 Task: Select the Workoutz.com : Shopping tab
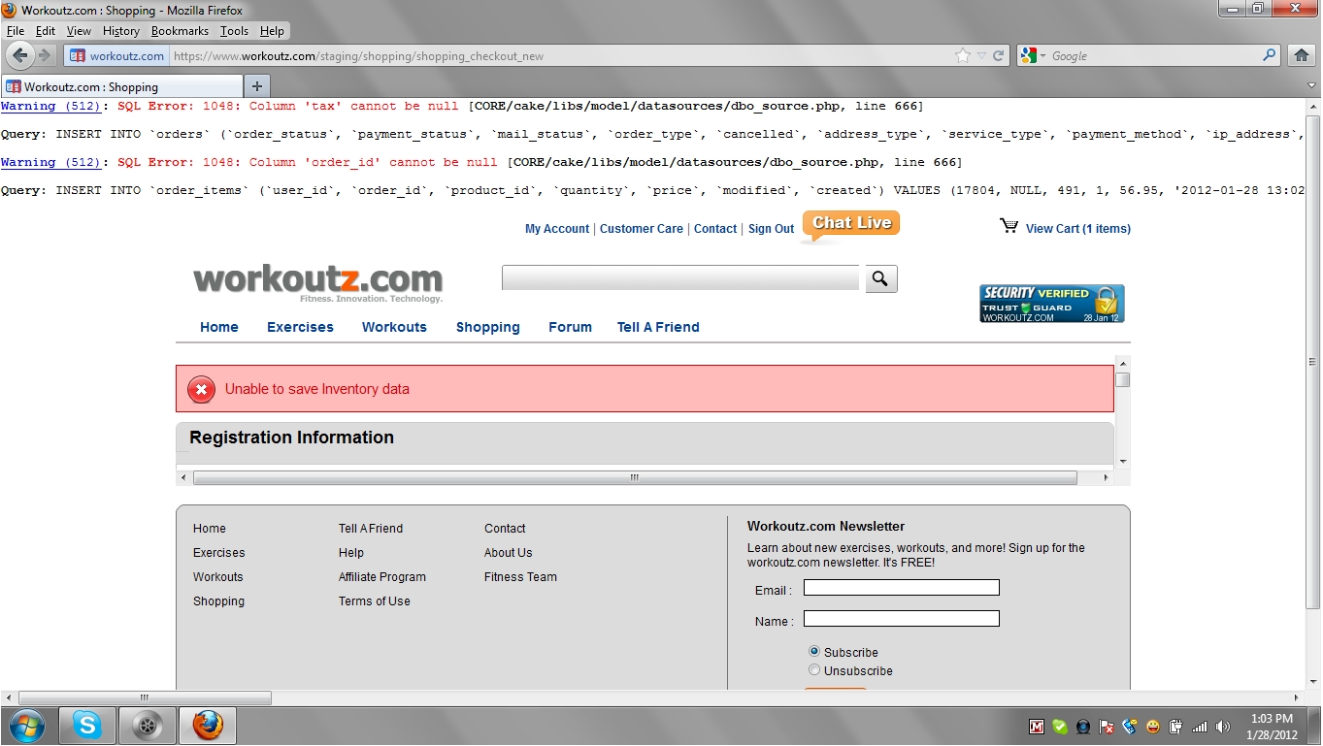click(121, 86)
